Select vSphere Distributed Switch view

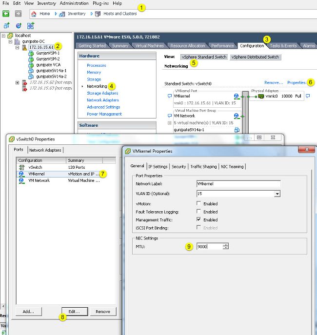(x=255, y=57)
